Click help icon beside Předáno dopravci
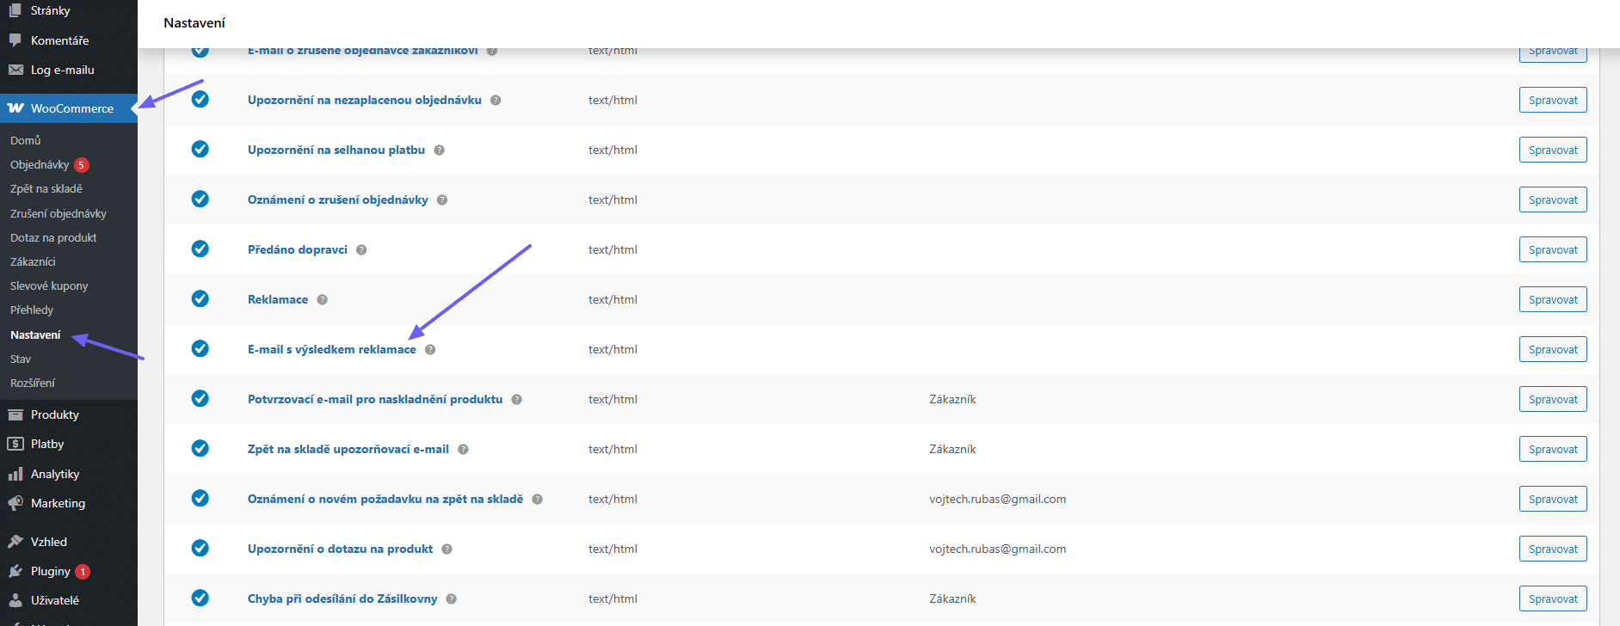The height and width of the screenshot is (626, 1620). [x=361, y=250]
